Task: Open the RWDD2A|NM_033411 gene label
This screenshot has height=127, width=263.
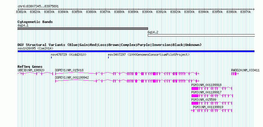Action: click(x=245, y=70)
